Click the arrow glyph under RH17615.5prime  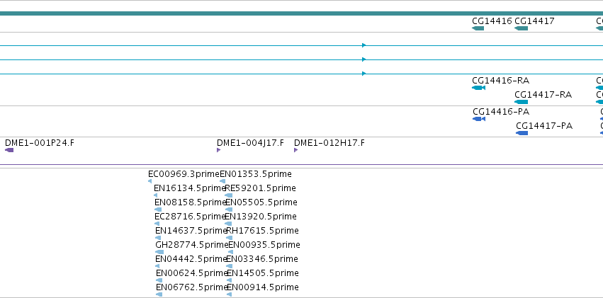click(229, 238)
